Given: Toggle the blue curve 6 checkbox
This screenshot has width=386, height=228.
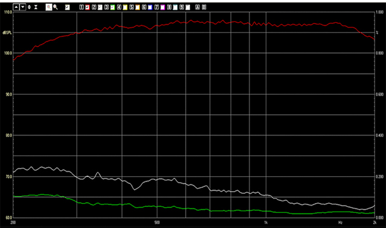Looking at the screenshot, I should point(150,7).
